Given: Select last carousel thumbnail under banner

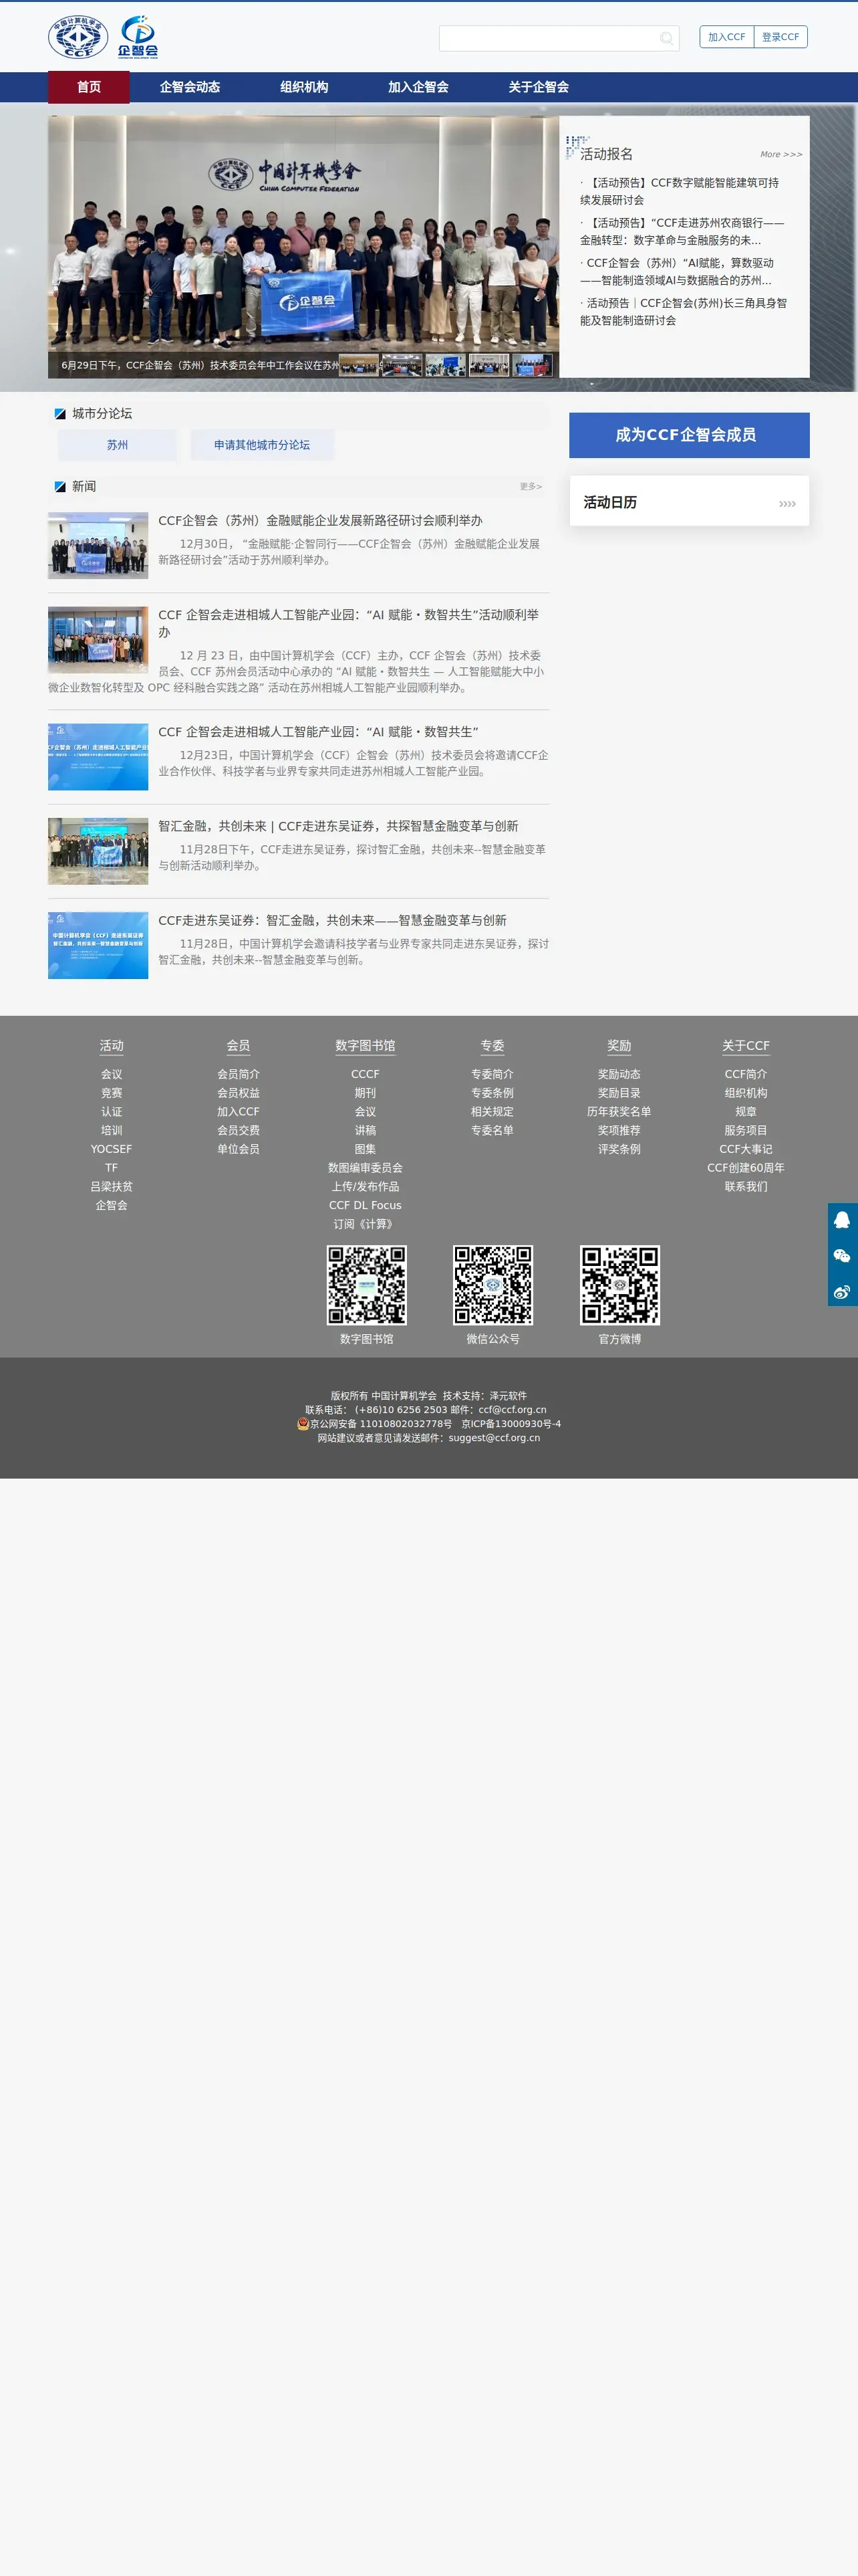Looking at the screenshot, I should coord(533,365).
